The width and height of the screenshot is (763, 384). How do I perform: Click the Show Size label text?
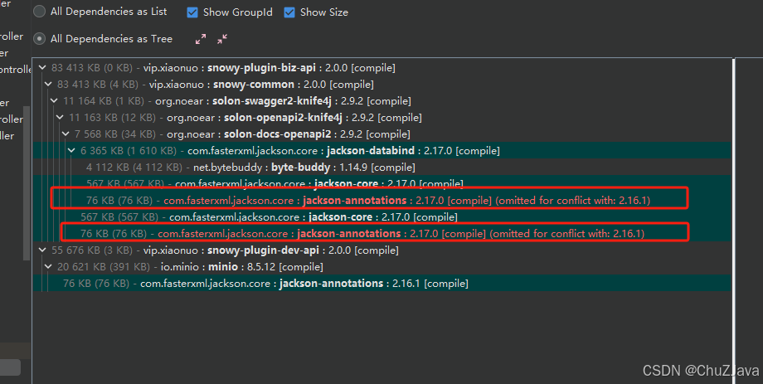click(324, 12)
